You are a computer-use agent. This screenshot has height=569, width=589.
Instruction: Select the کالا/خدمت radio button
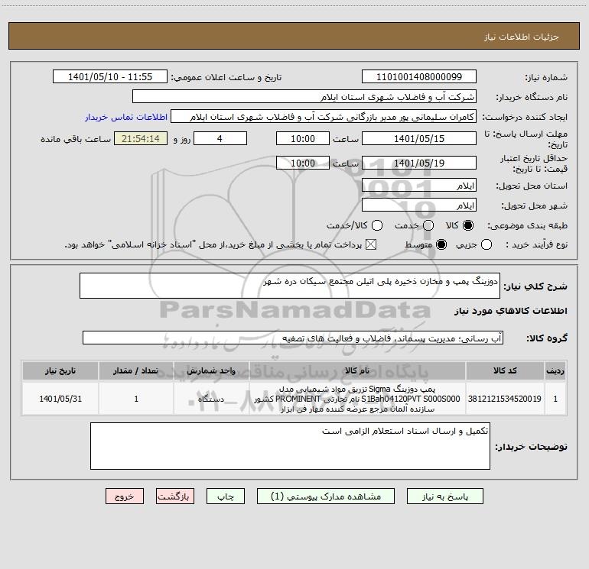click(x=377, y=225)
